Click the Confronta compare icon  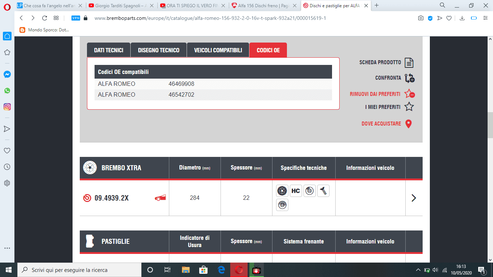pyautogui.click(x=409, y=78)
